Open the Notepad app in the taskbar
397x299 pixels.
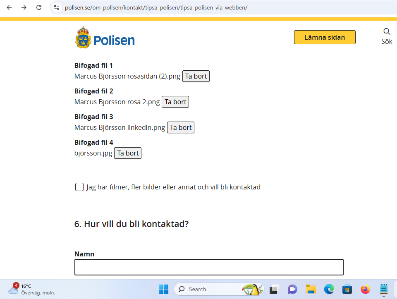tap(383, 289)
